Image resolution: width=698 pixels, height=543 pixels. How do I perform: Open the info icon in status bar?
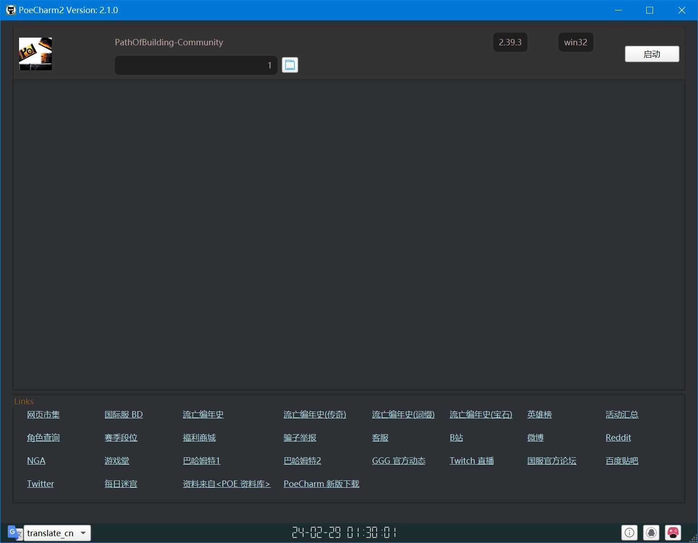629,533
